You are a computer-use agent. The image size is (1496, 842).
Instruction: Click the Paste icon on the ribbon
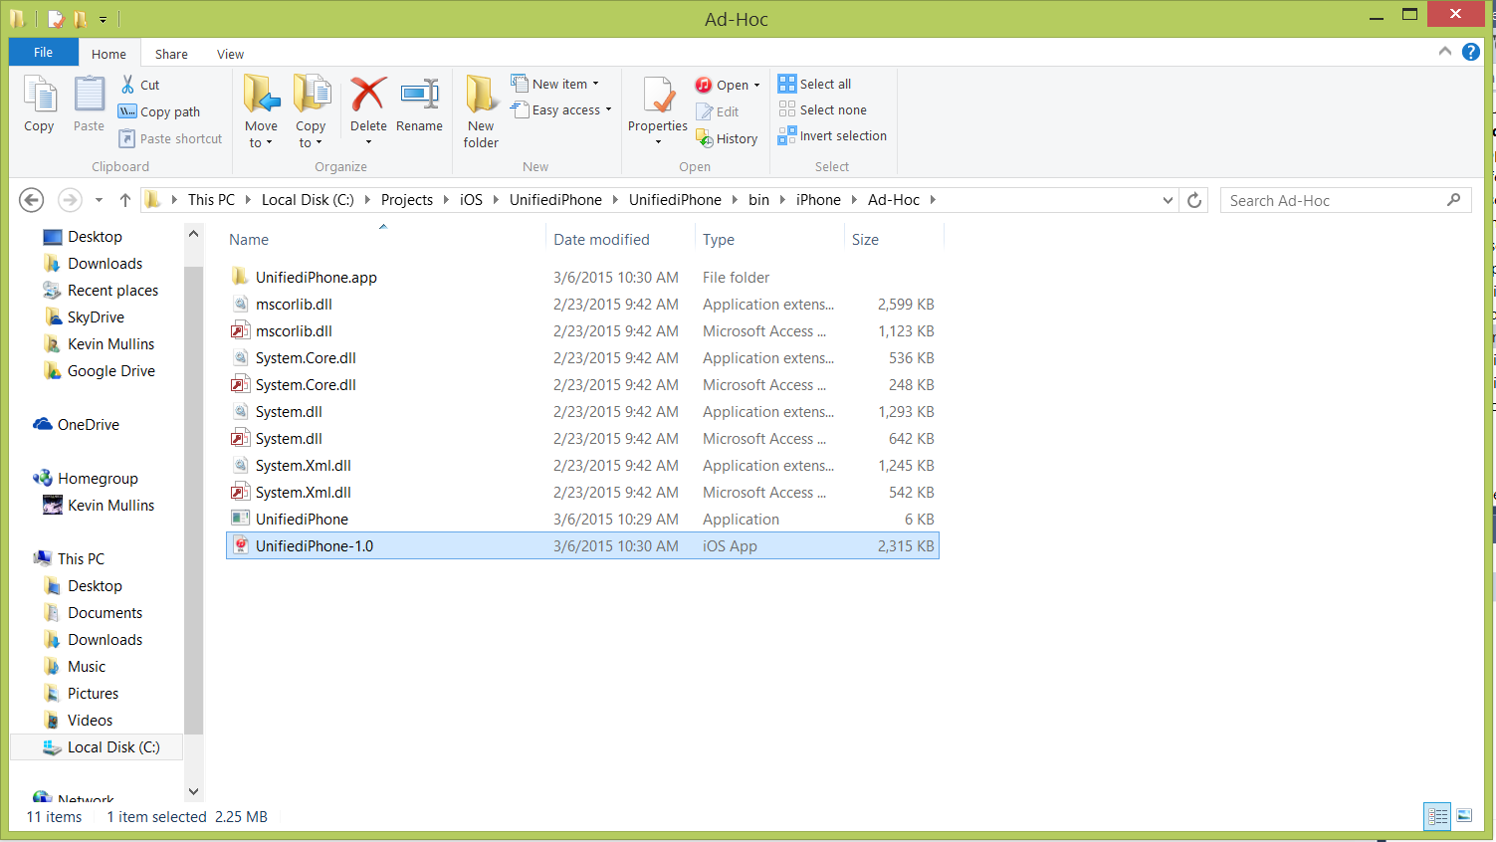[x=89, y=104]
